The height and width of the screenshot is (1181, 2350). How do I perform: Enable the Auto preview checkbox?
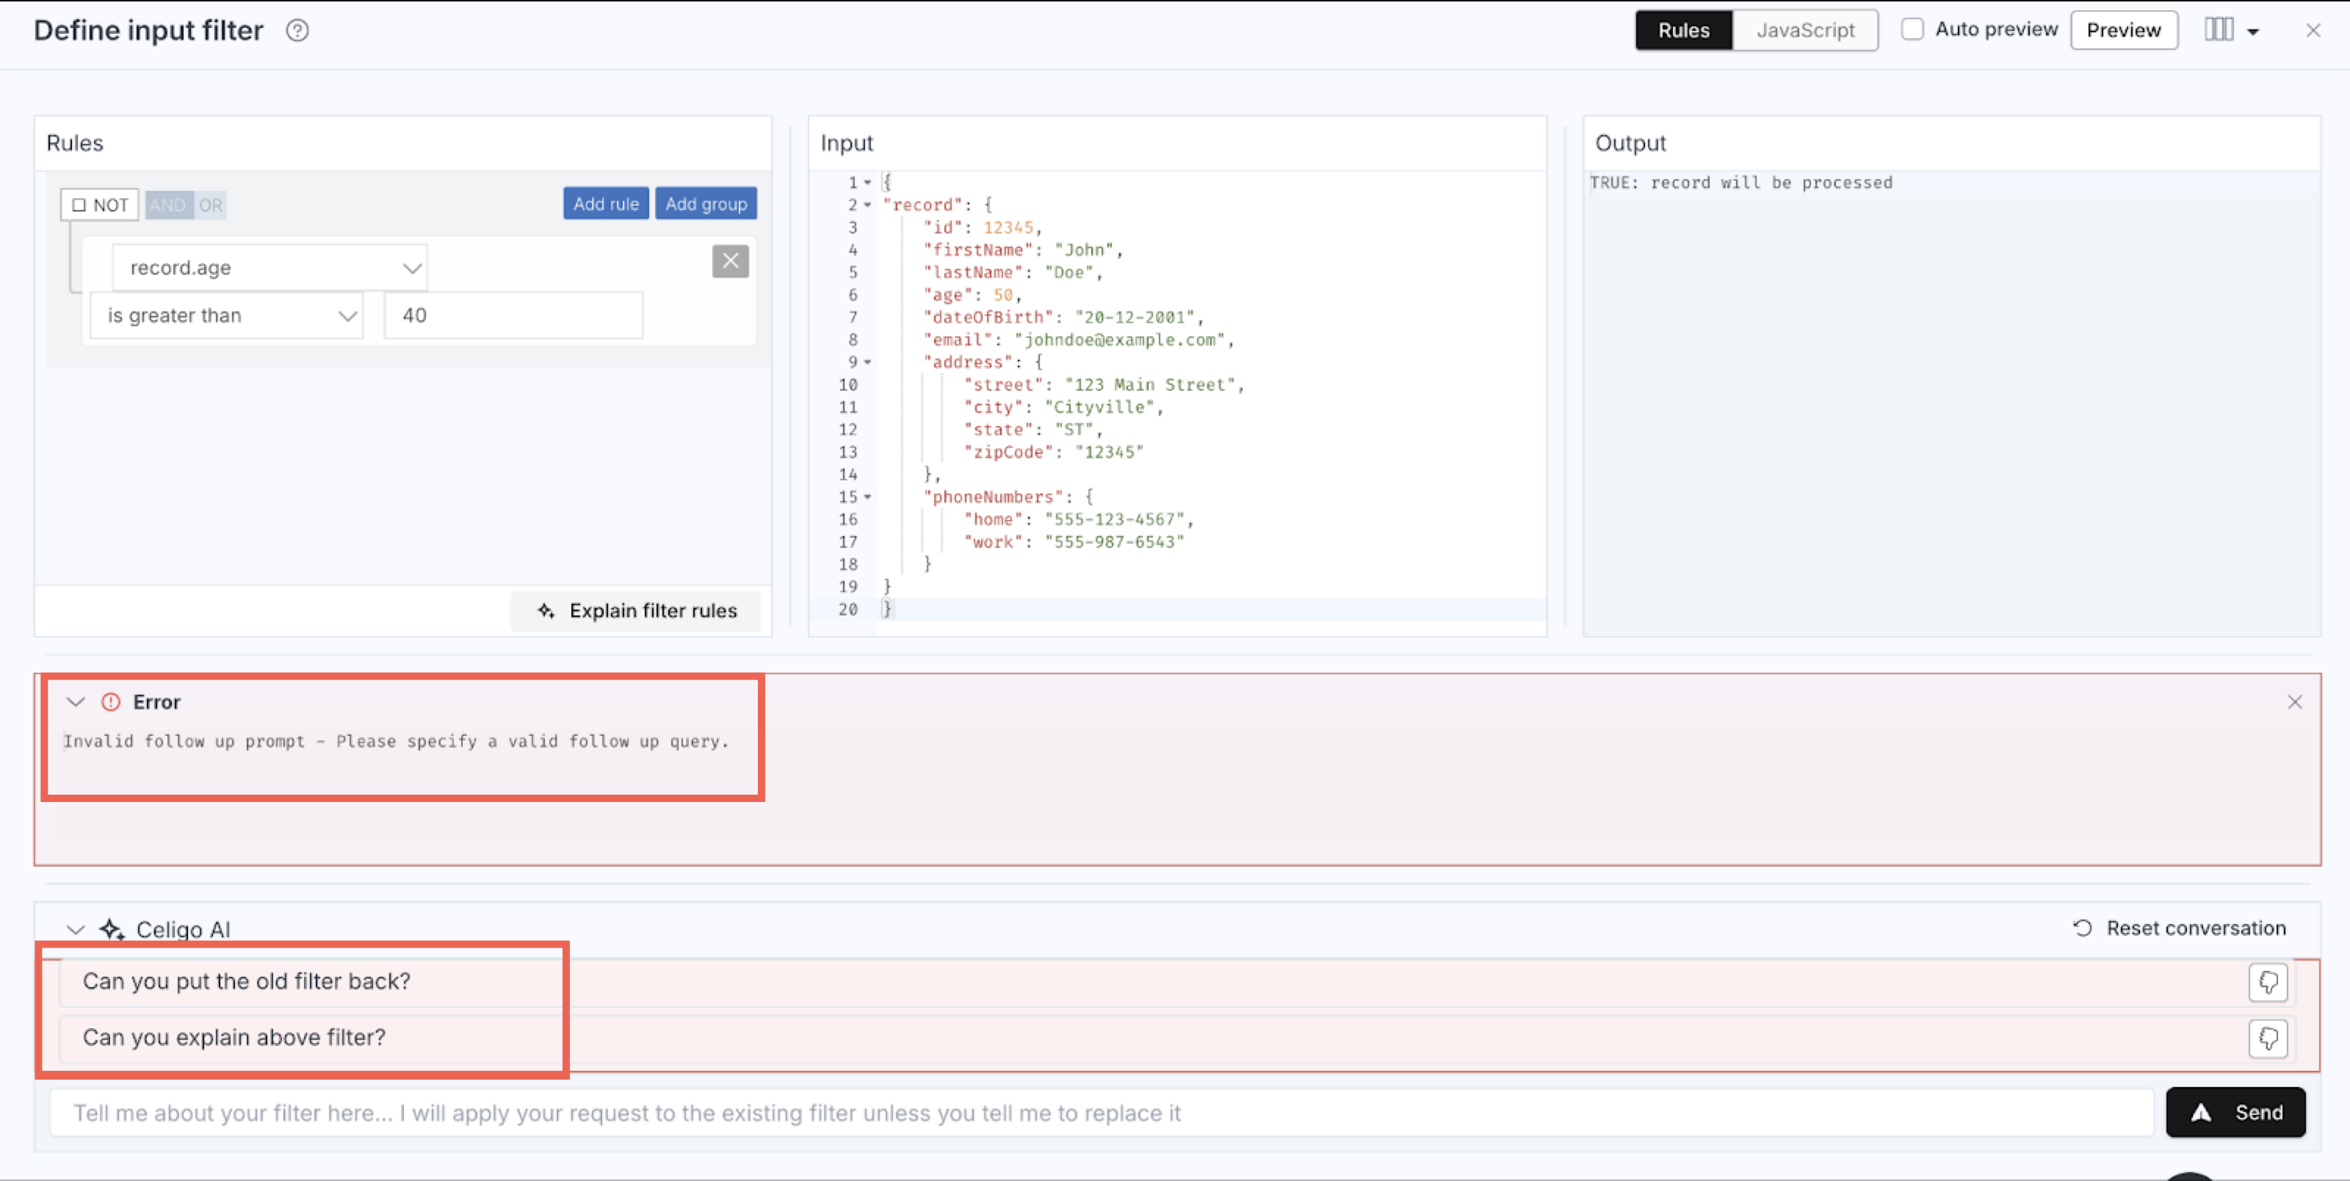[1912, 29]
